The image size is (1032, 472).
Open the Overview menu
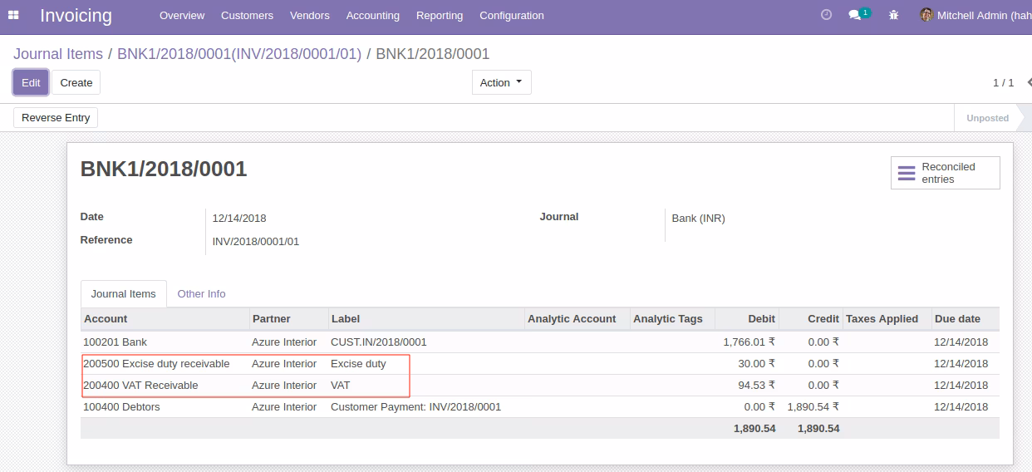click(x=182, y=16)
